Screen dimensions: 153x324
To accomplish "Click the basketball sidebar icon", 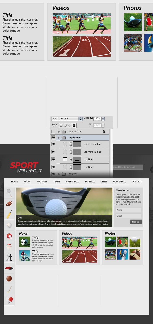I will point(9,279).
